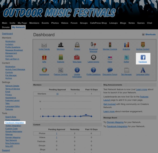Go to CafePress Shop in navigation
The width and height of the screenshot is (158, 153).
(x=99, y=23)
